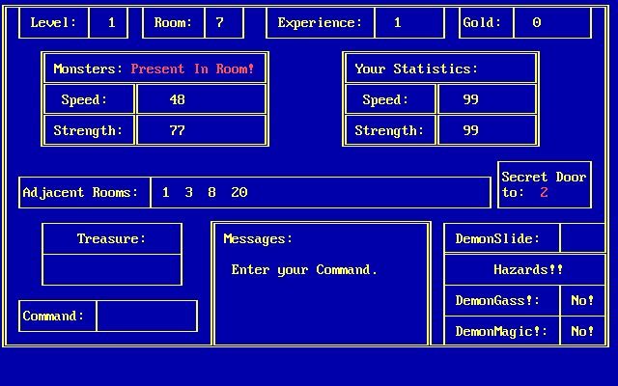Click the 'Gold:' label

pyautogui.click(x=482, y=22)
